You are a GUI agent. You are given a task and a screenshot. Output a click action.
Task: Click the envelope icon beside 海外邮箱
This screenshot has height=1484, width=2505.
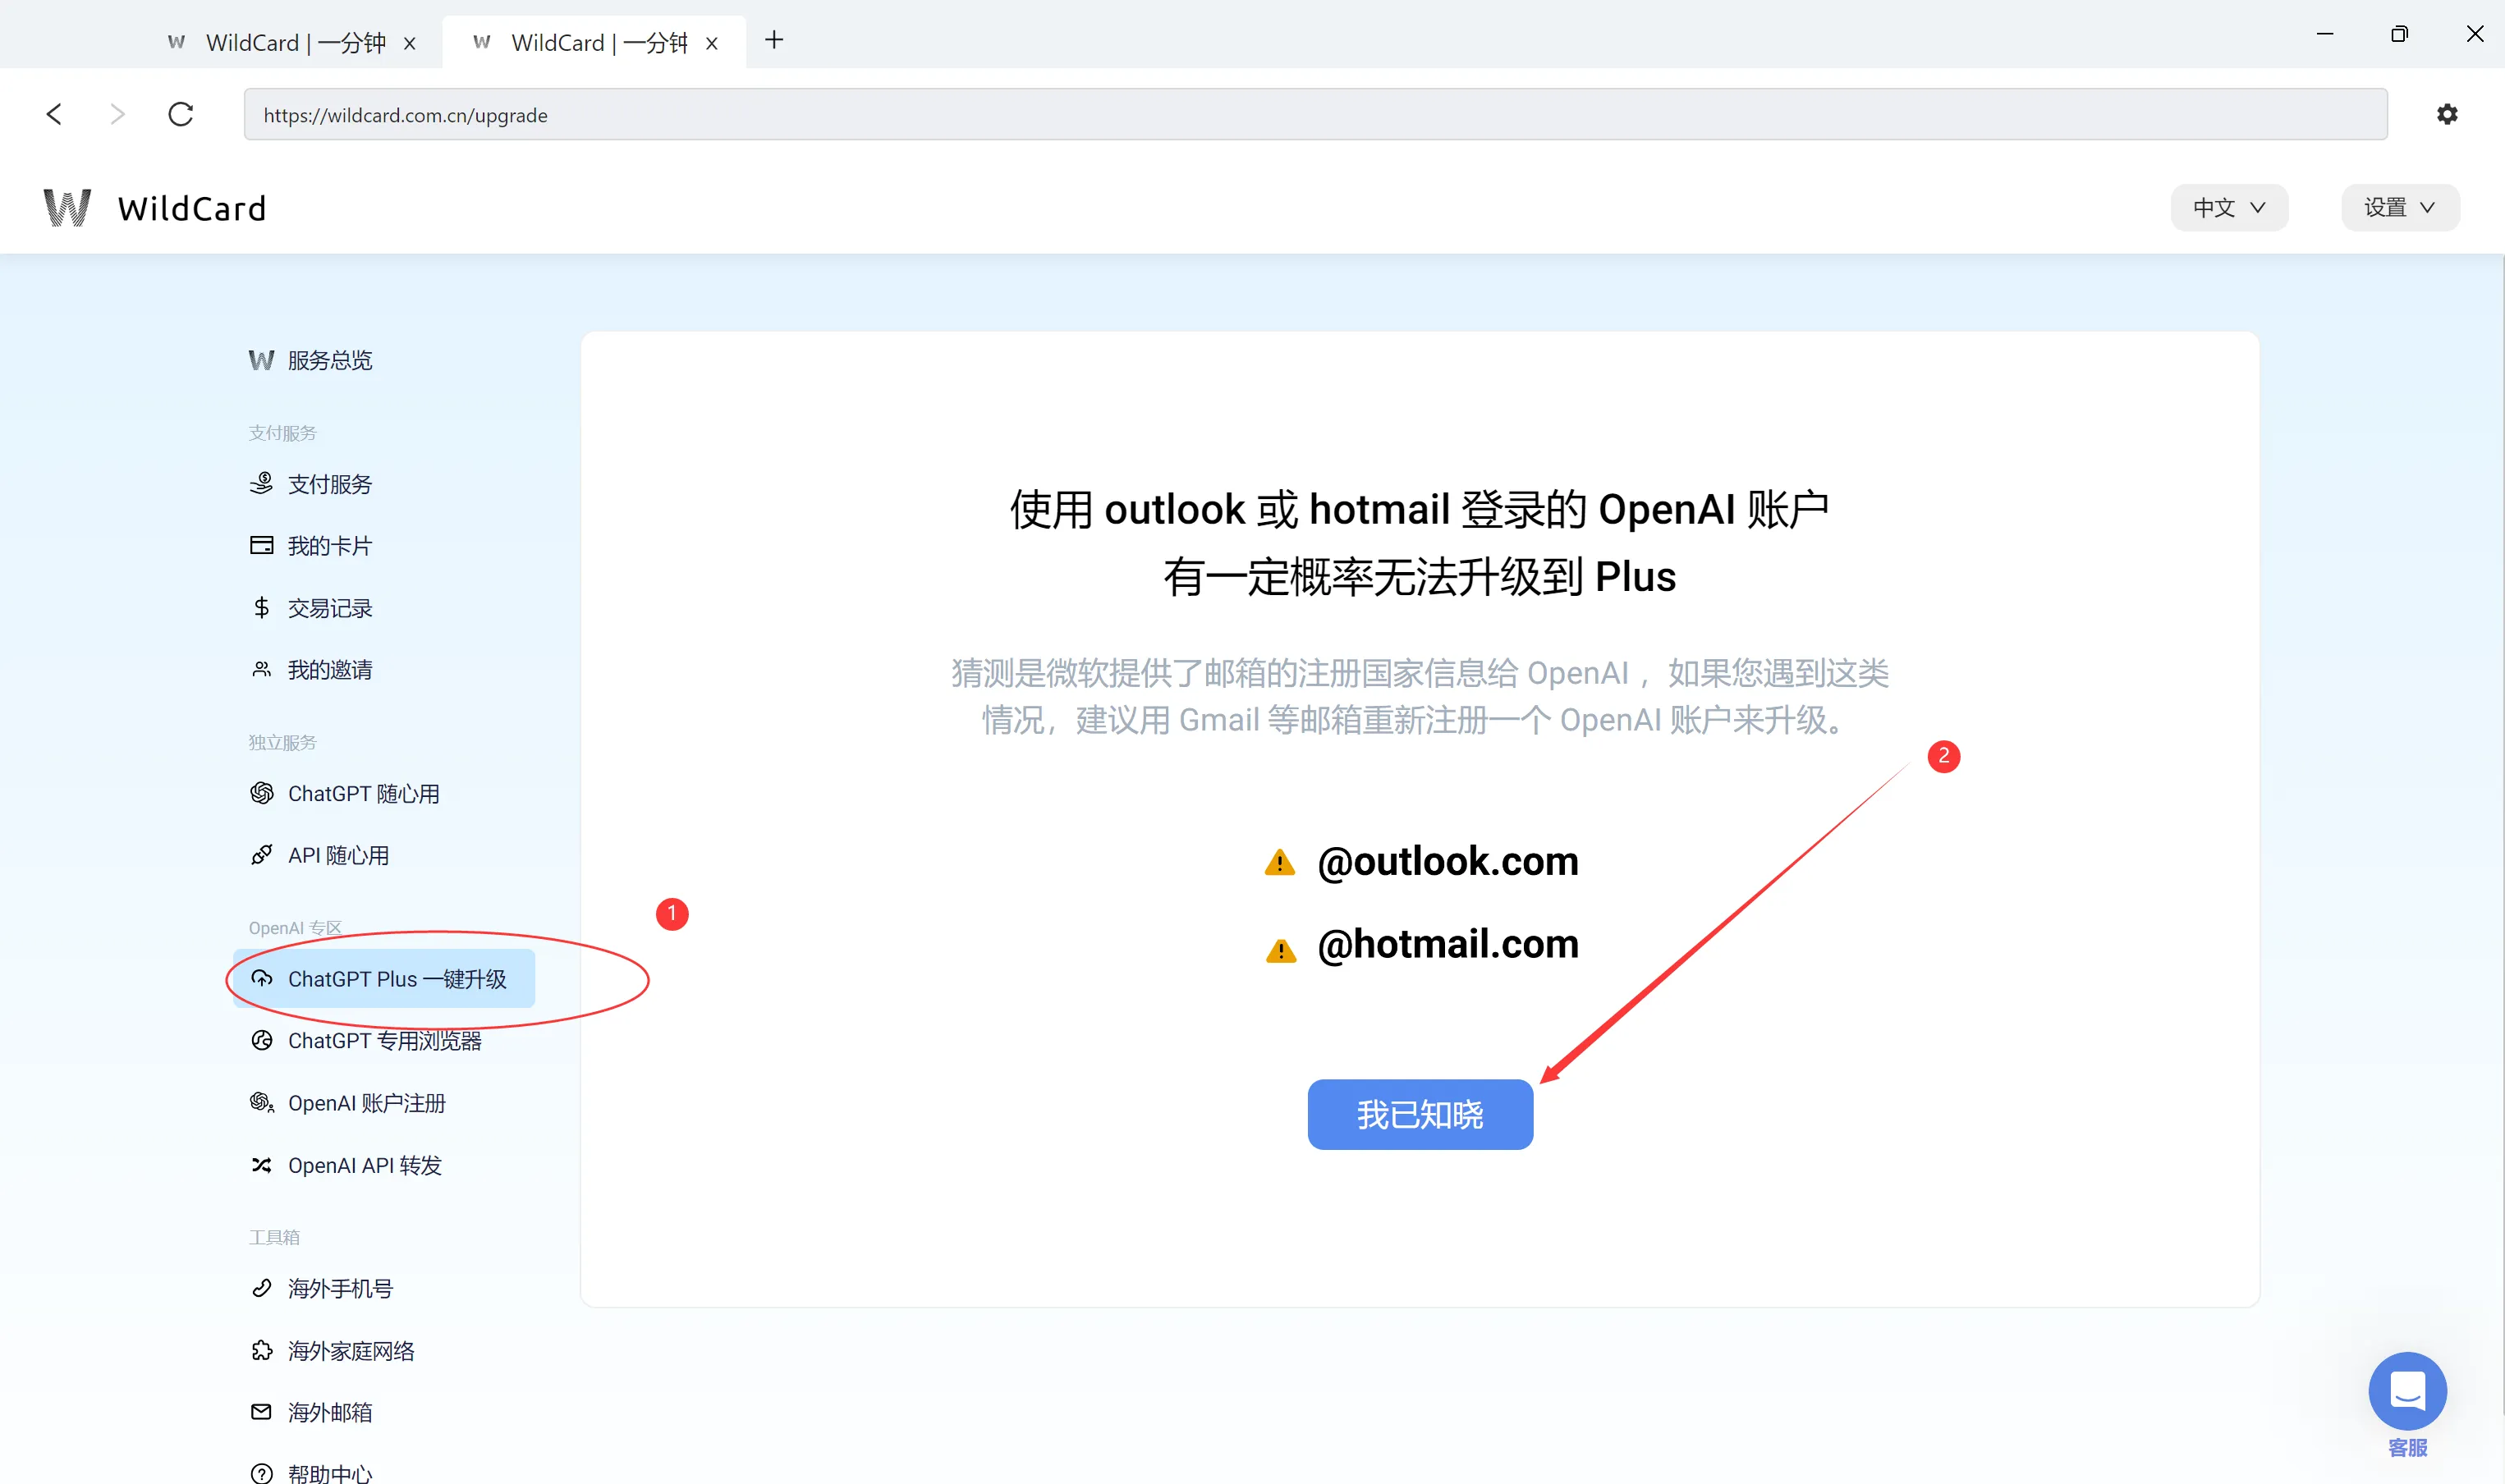261,1412
